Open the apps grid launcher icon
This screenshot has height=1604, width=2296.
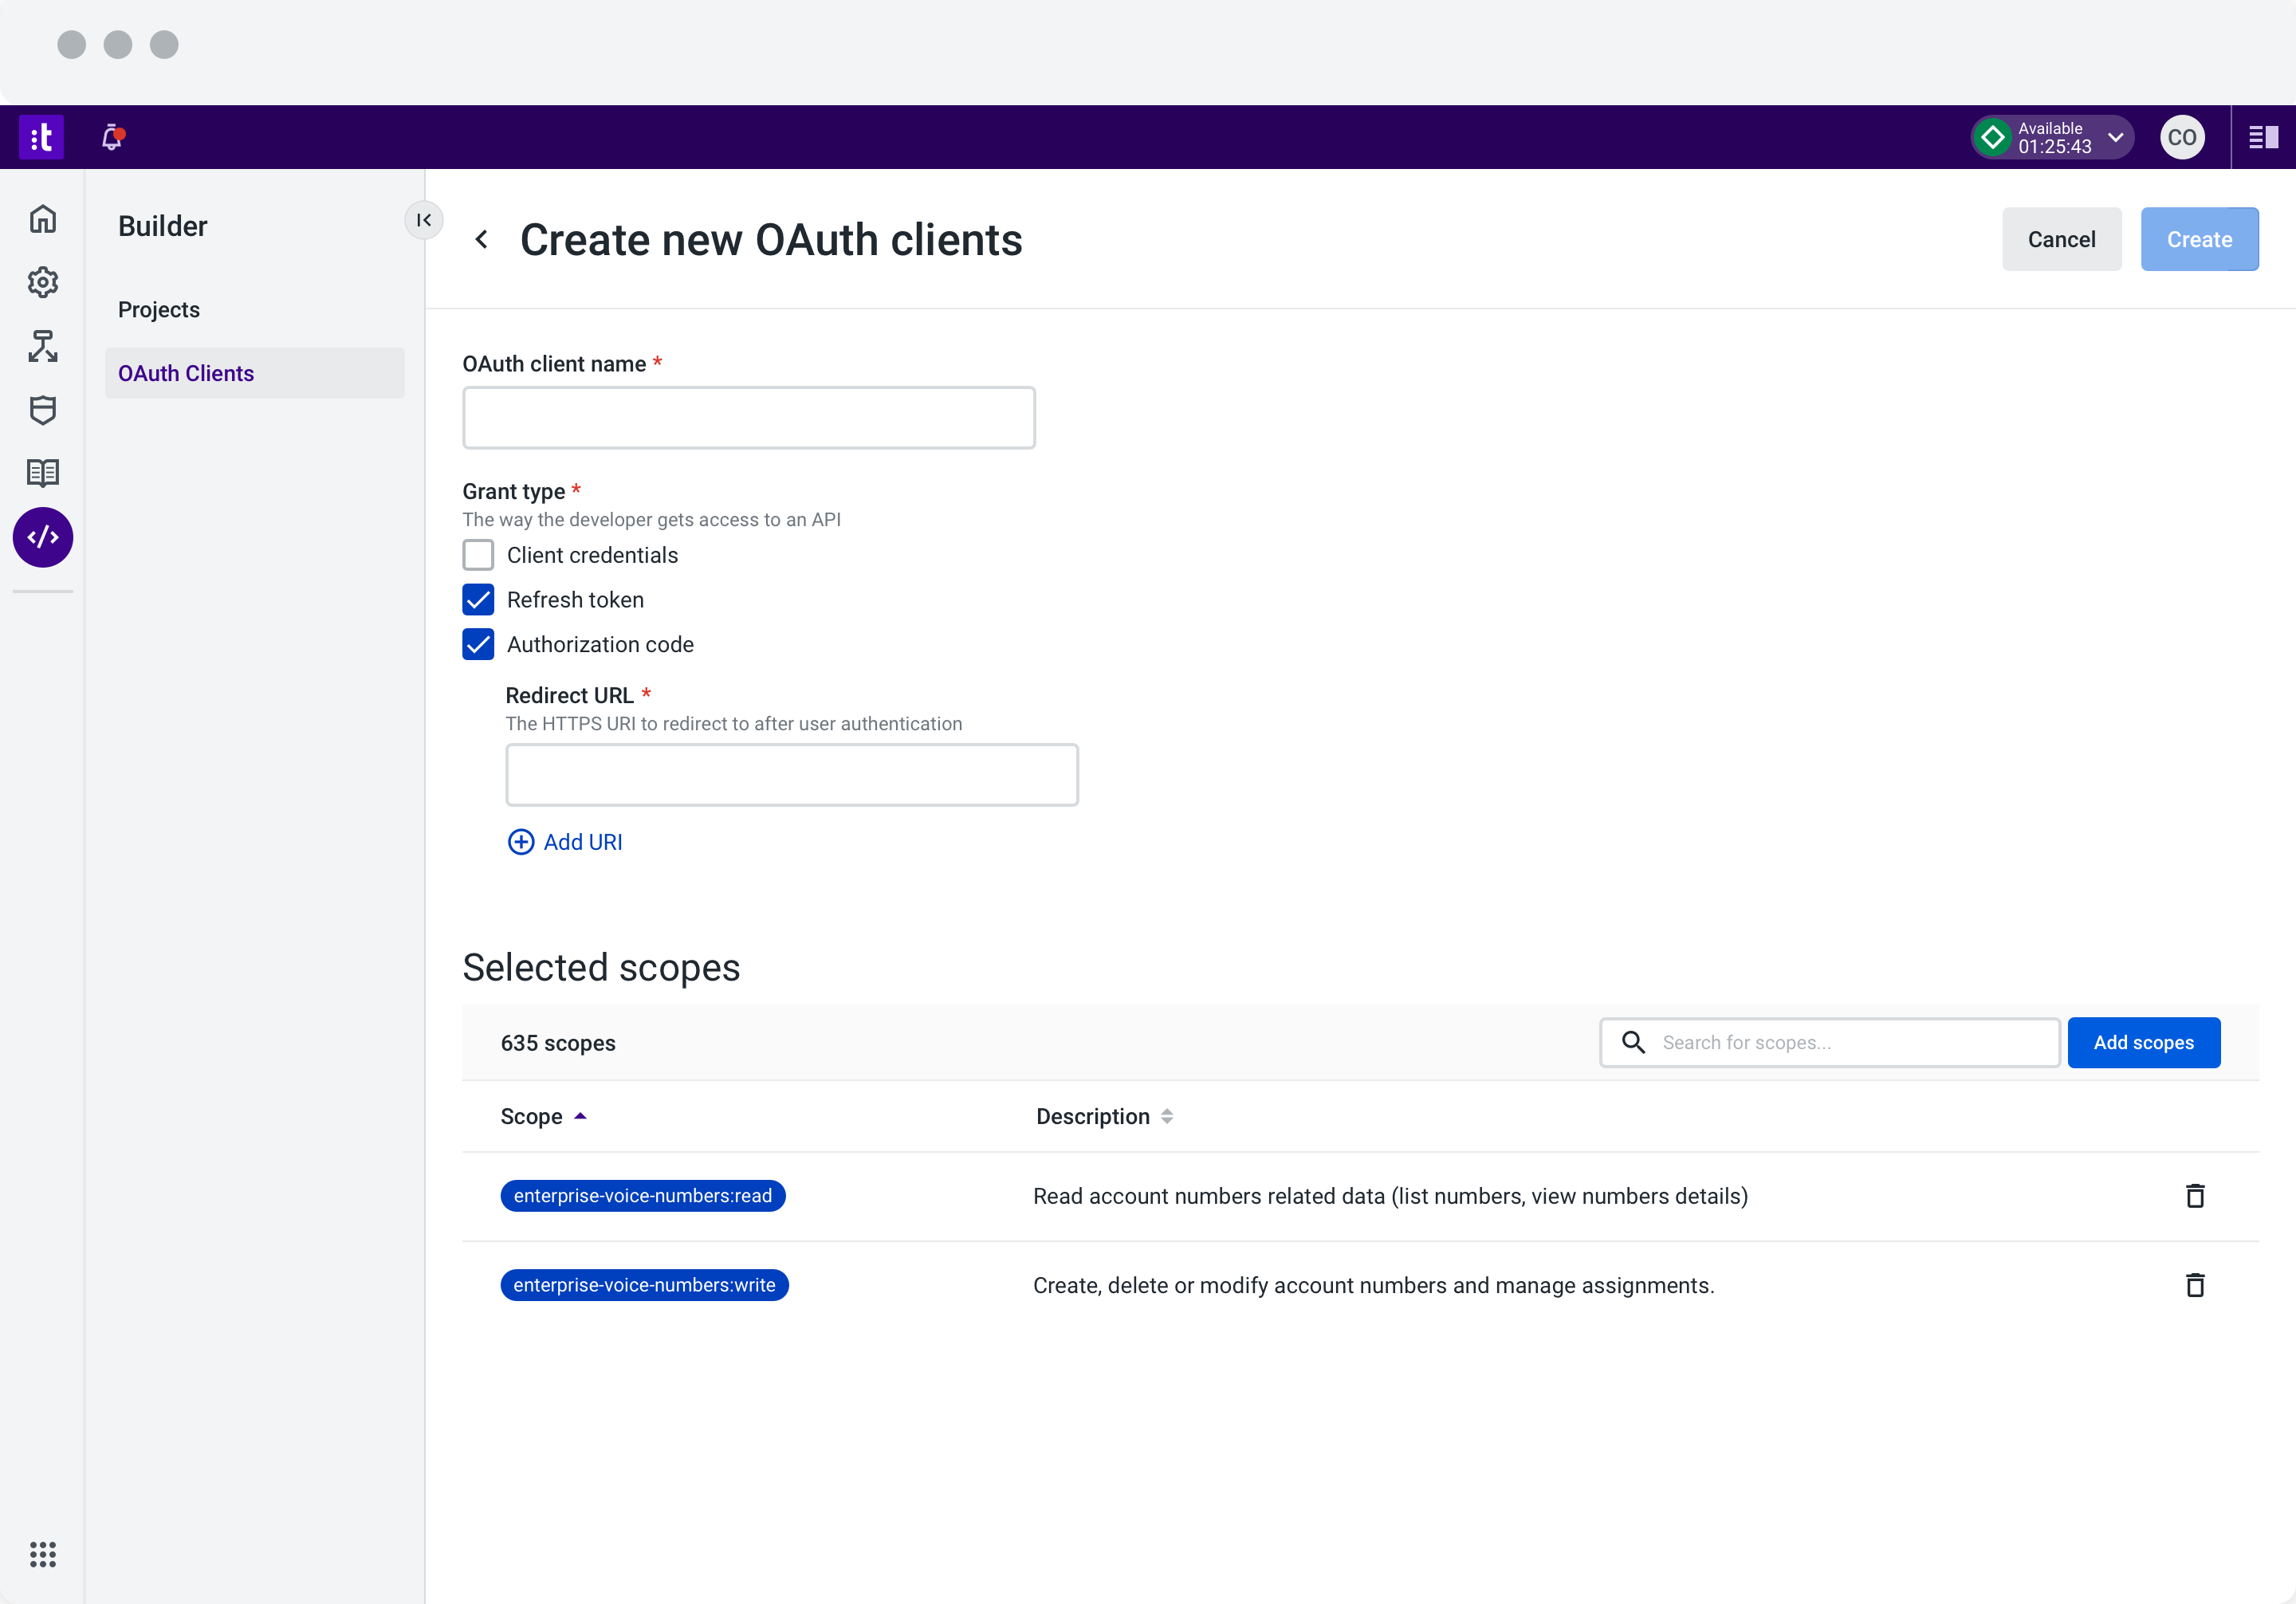coord(43,1554)
